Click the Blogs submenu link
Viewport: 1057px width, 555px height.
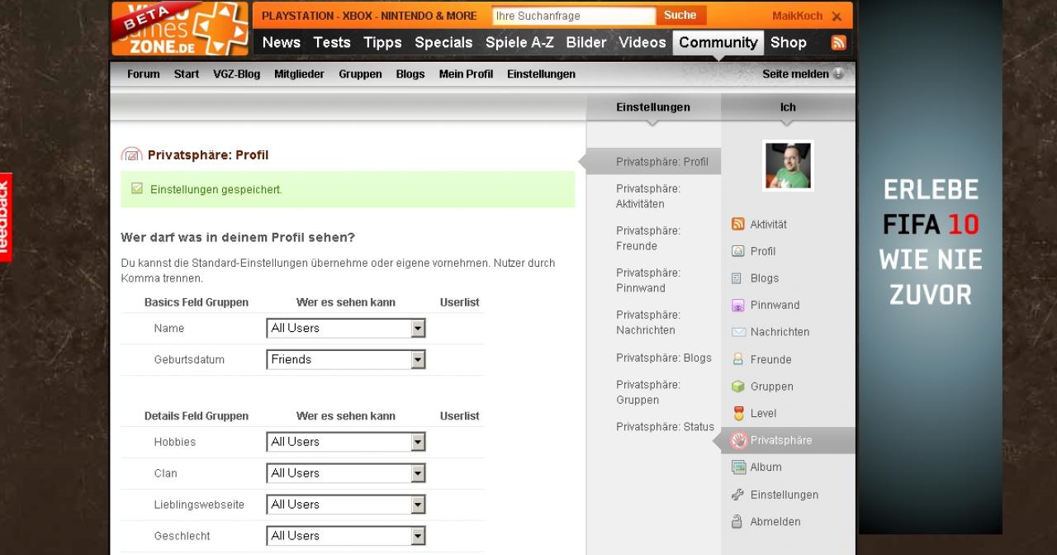(x=410, y=74)
